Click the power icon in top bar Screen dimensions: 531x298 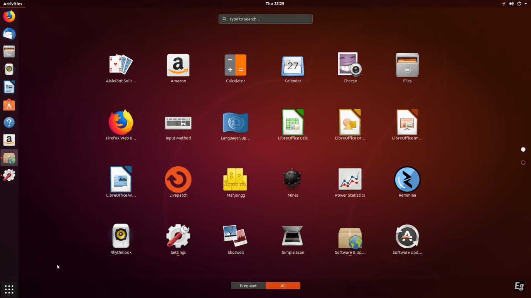coord(519,3)
